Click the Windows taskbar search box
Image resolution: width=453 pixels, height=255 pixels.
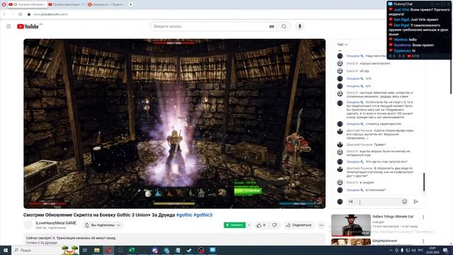45,250
